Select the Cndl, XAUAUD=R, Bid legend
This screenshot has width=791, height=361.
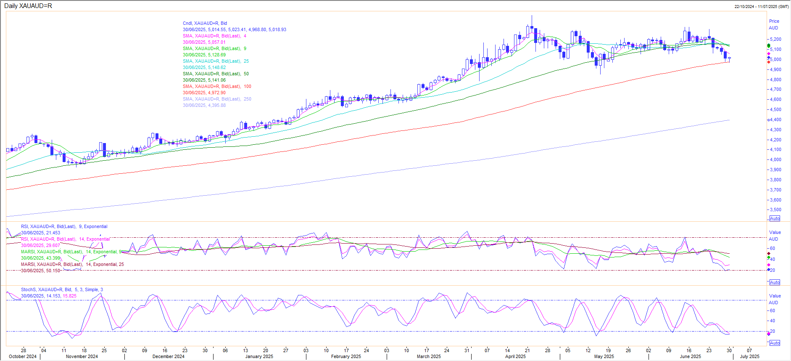pyautogui.click(x=205, y=23)
